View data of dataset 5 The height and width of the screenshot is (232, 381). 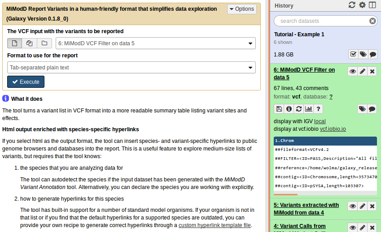353,206
